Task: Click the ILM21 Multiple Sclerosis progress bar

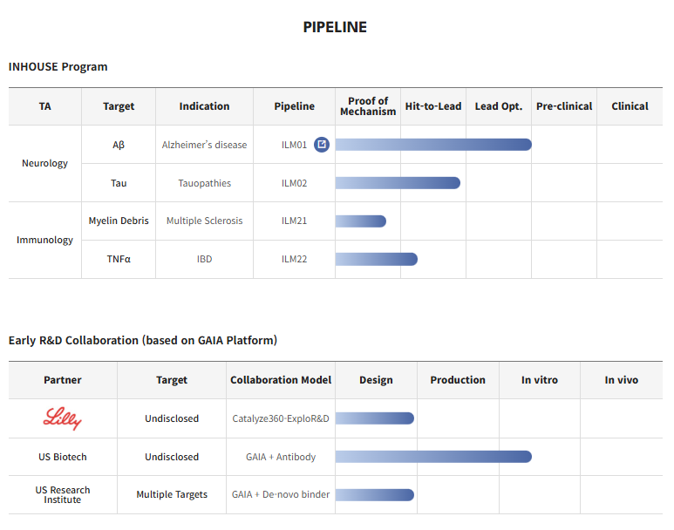Action: click(x=360, y=221)
